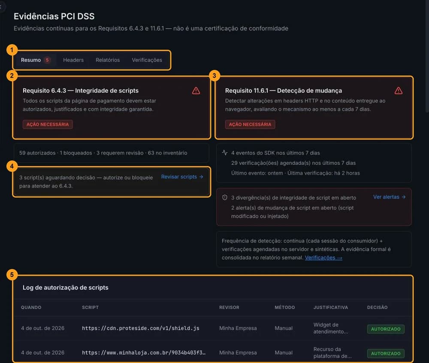429x363 pixels.
Task: Click the date cell in shield.js row
Action: 42,328
